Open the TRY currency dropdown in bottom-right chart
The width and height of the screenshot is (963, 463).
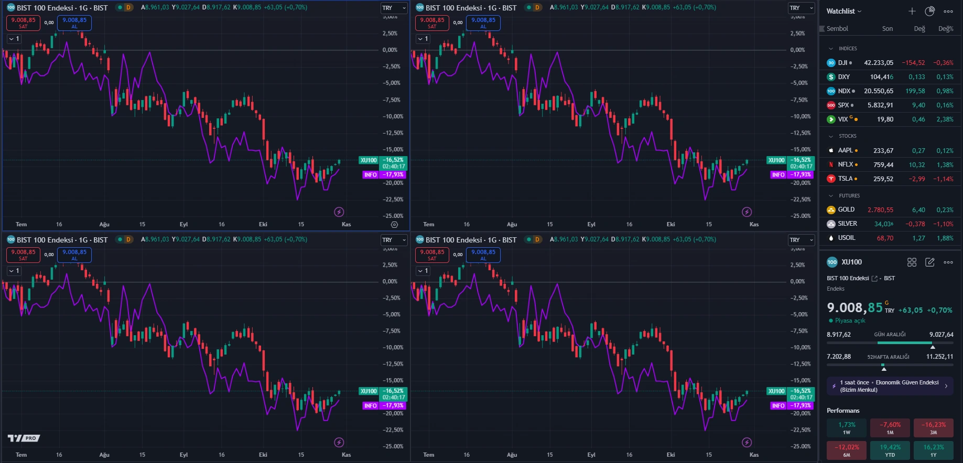[x=802, y=240]
